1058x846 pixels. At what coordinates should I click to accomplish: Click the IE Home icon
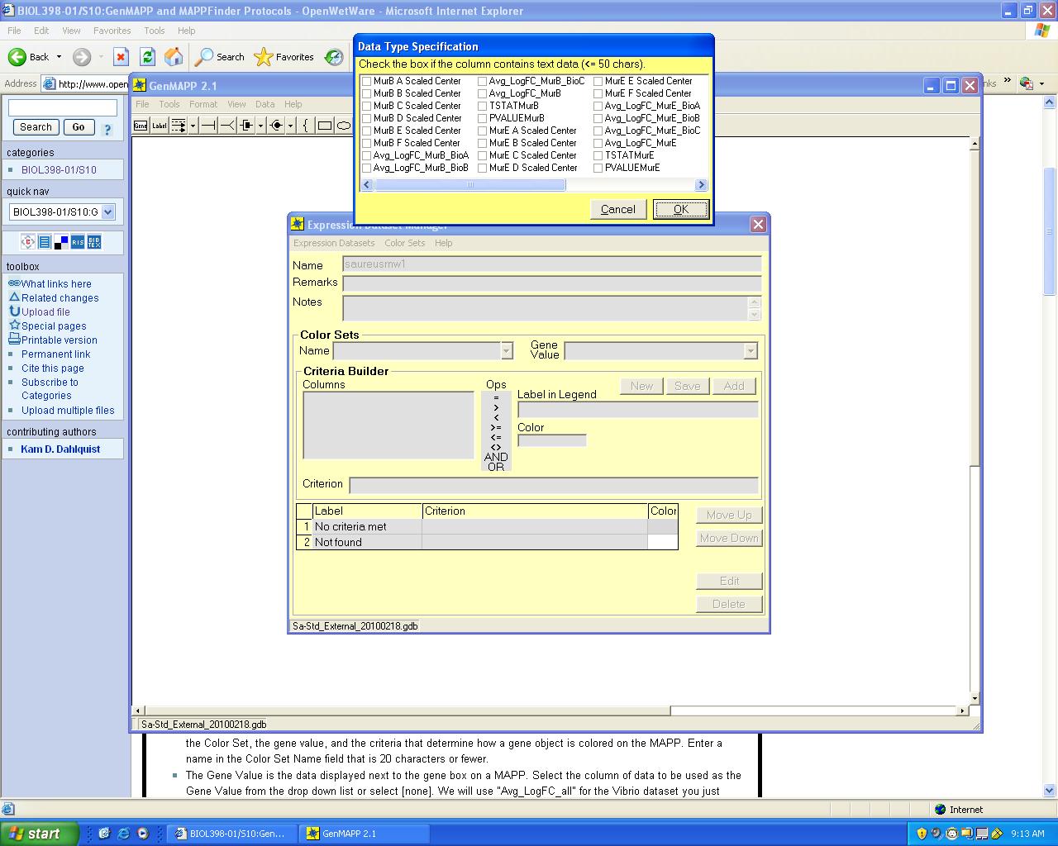click(174, 57)
